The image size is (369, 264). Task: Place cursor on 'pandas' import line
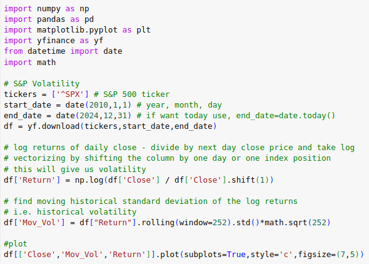tap(49, 19)
